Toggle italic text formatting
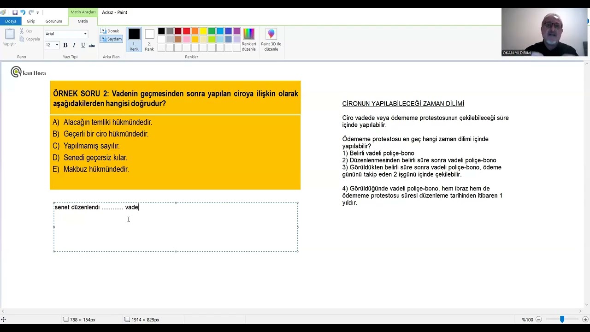The image size is (590, 332). pos(74,45)
